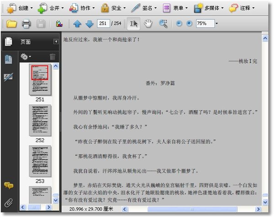Click the page size text 20.996 x 29.700 厘米

coord(91,209)
